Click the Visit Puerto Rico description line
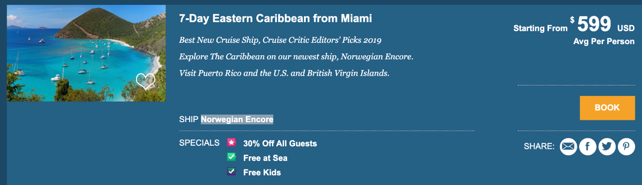This screenshot has width=642, height=185. [x=284, y=73]
